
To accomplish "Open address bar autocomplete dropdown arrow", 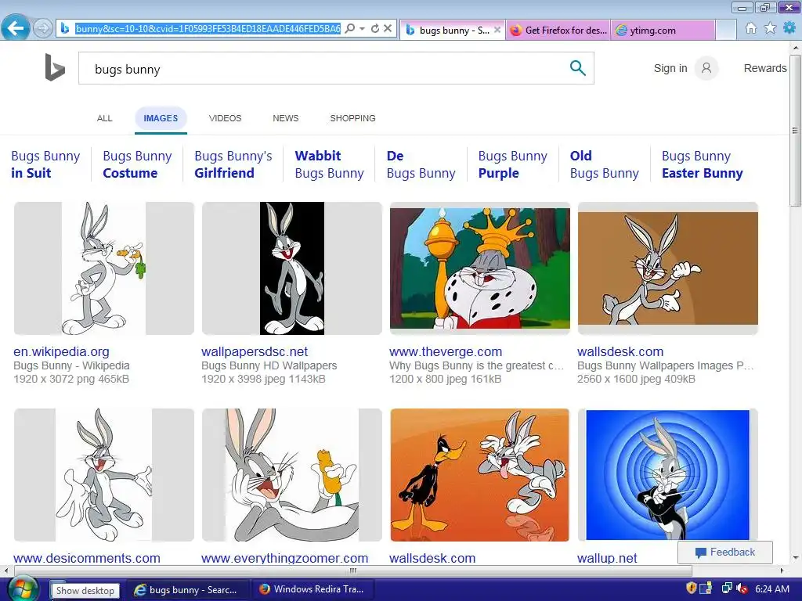I will [x=362, y=29].
